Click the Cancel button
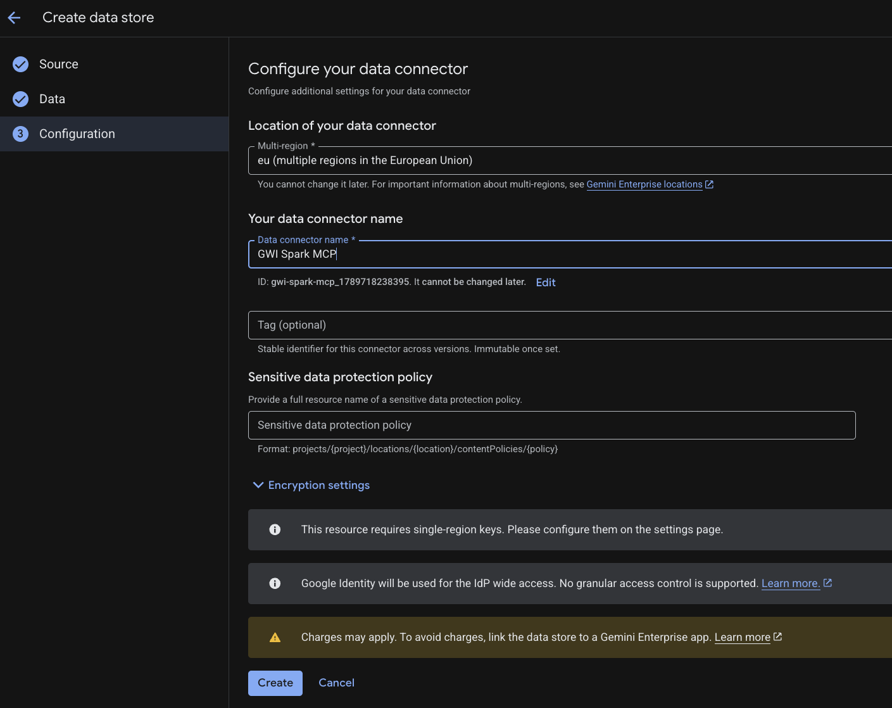Viewport: 892px width, 708px height. point(336,683)
